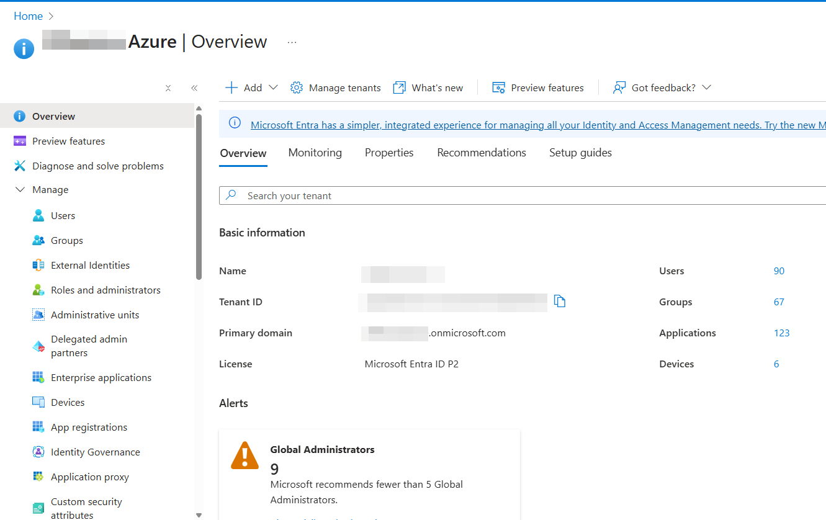
Task: Click the Administrative units icon
Action: [x=38, y=315]
